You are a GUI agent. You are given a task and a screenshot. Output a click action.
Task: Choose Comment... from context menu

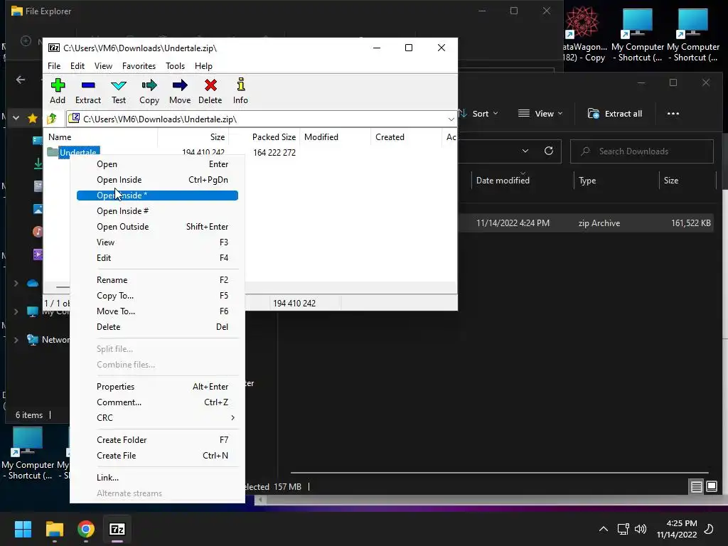tap(157, 402)
